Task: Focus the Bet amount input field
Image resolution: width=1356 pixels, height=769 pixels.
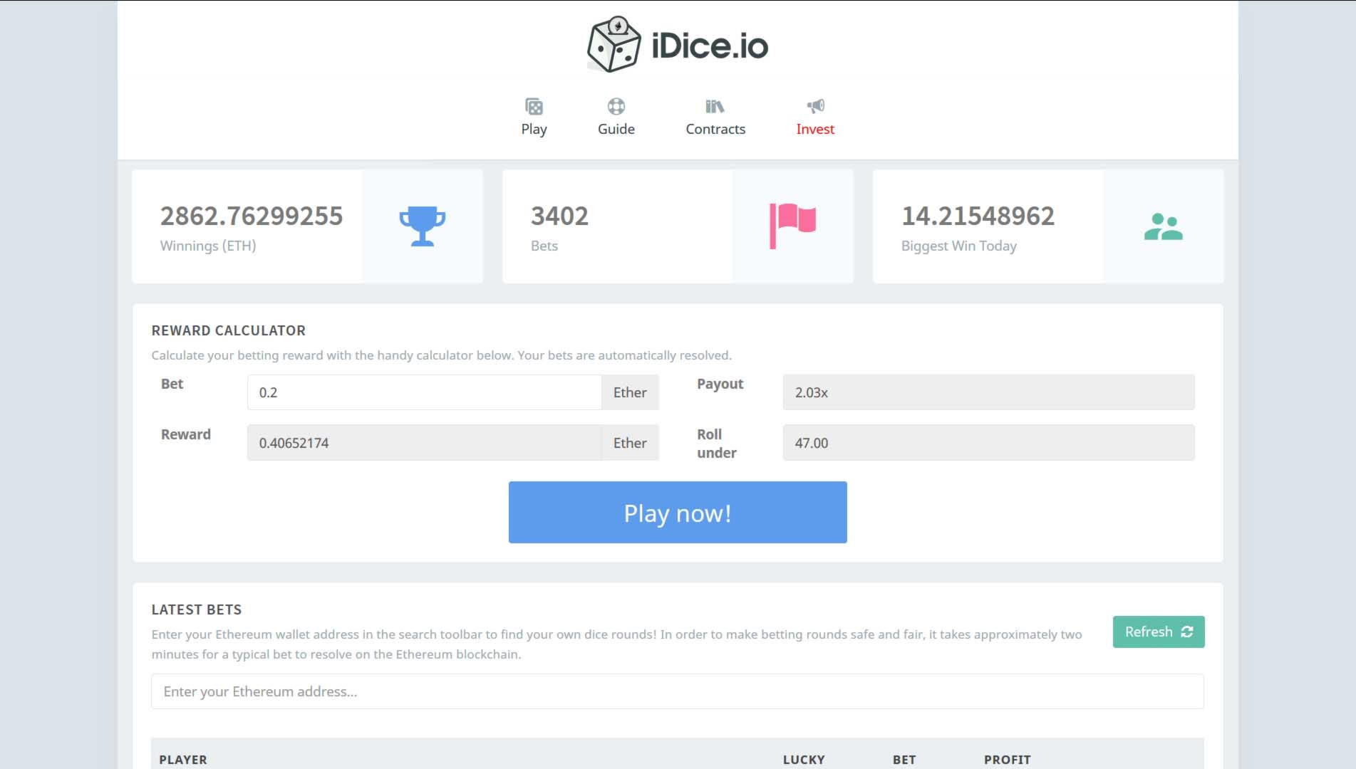Action: coord(425,392)
